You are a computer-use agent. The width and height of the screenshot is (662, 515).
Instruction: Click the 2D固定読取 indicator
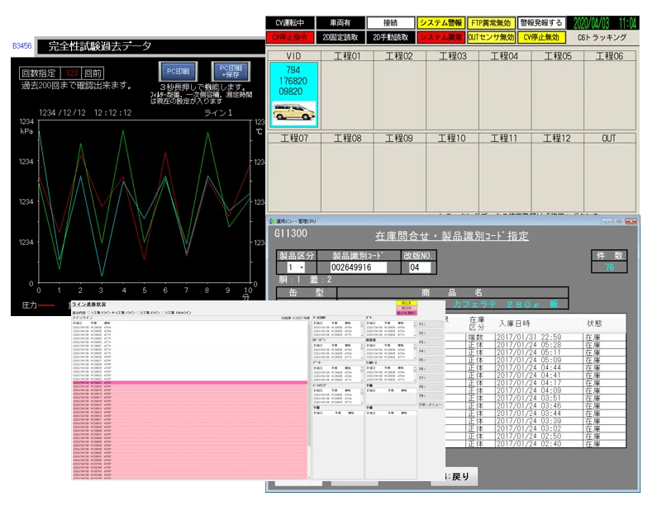pos(341,37)
